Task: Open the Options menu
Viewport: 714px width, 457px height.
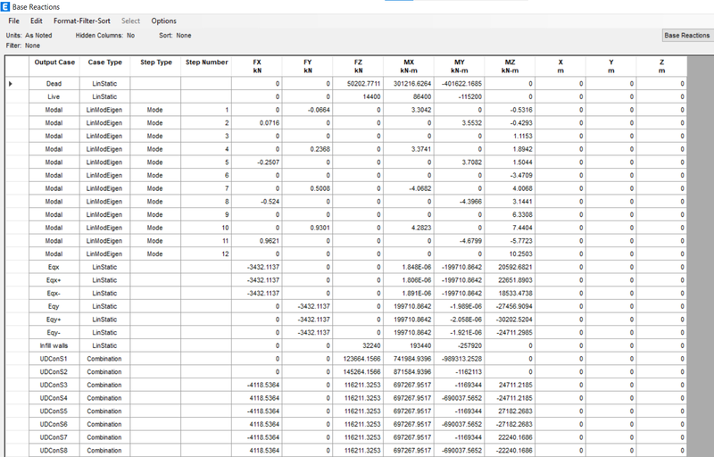Action: click(164, 21)
